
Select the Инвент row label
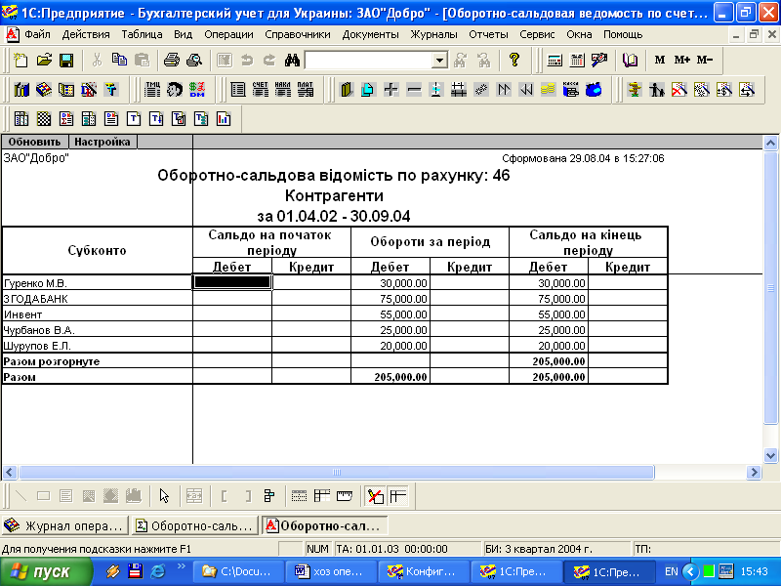(22, 314)
